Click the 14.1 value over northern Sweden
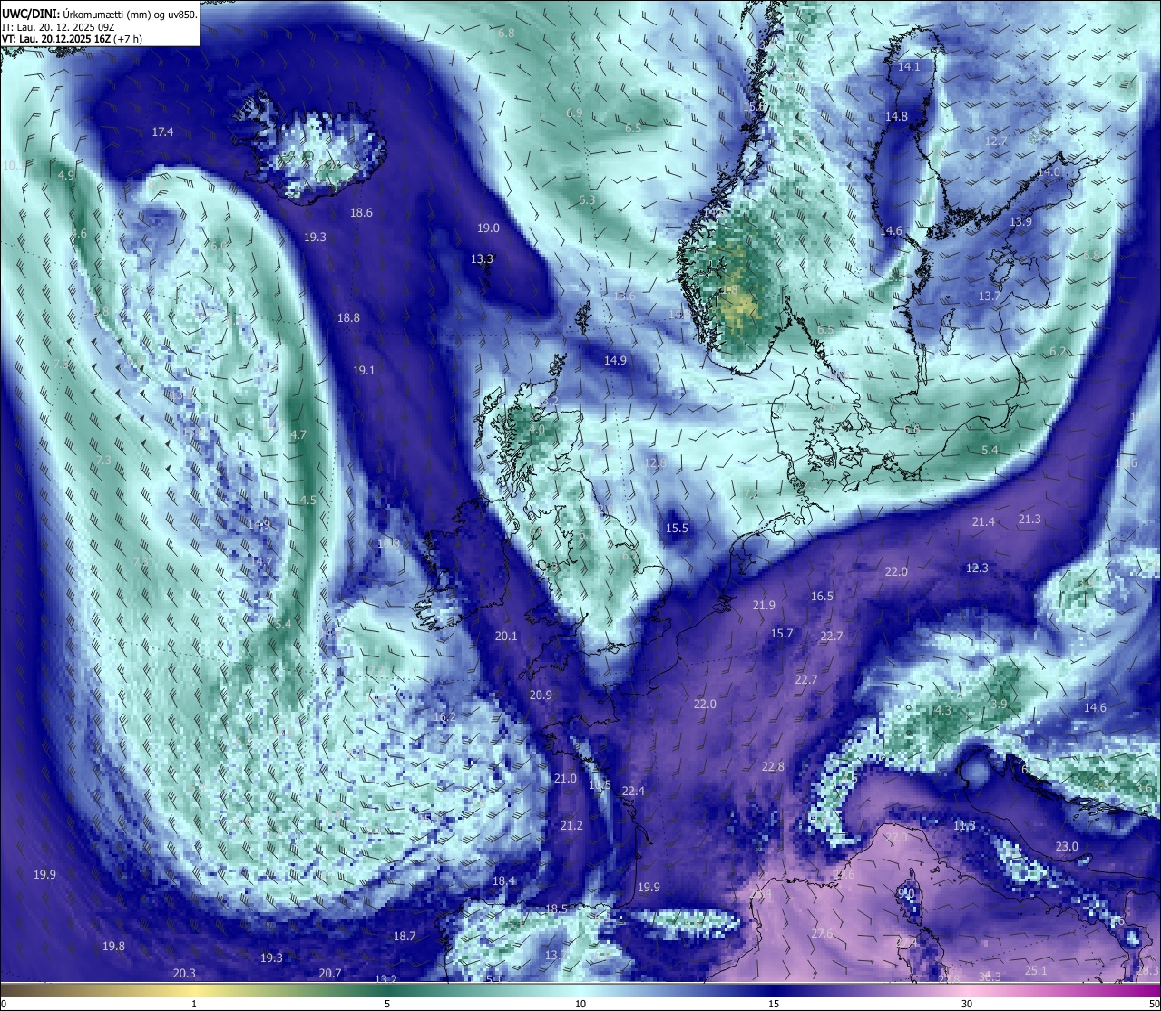This screenshot has height=1011, width=1161. click(909, 67)
